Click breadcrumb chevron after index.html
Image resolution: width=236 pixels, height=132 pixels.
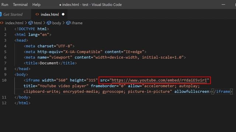pos(26,23)
